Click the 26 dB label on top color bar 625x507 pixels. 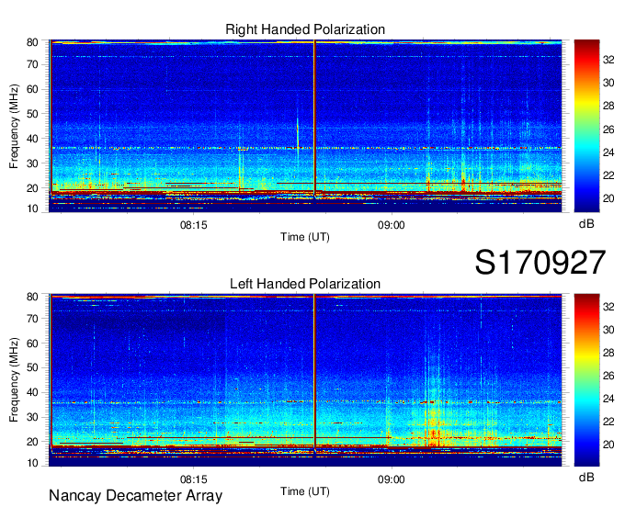point(608,130)
